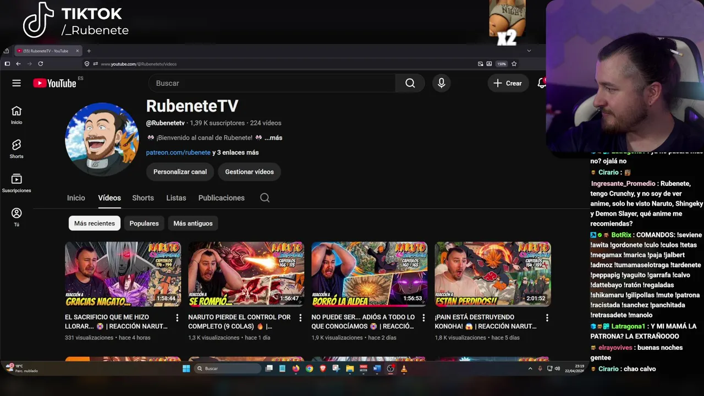
Task: Click the browser back arrow
Action: 18,64
